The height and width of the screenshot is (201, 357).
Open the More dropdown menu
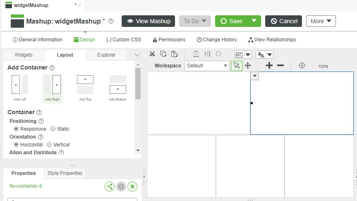321,21
